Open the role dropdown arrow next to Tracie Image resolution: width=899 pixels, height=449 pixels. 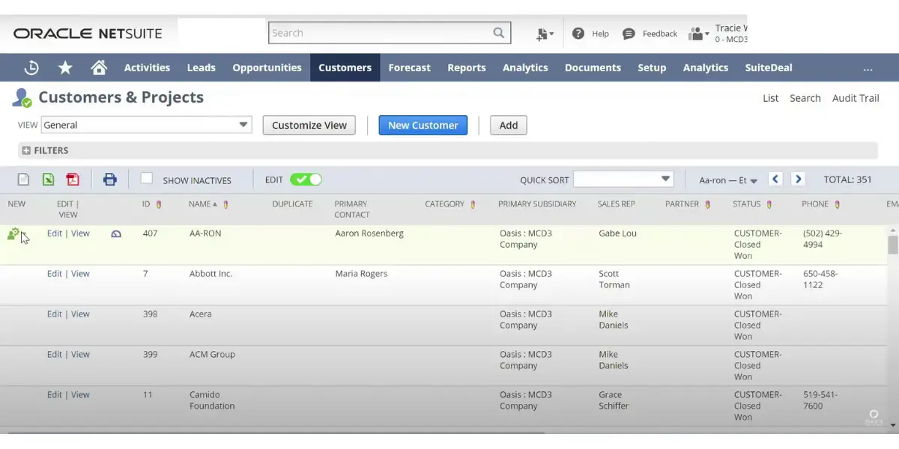click(x=706, y=34)
